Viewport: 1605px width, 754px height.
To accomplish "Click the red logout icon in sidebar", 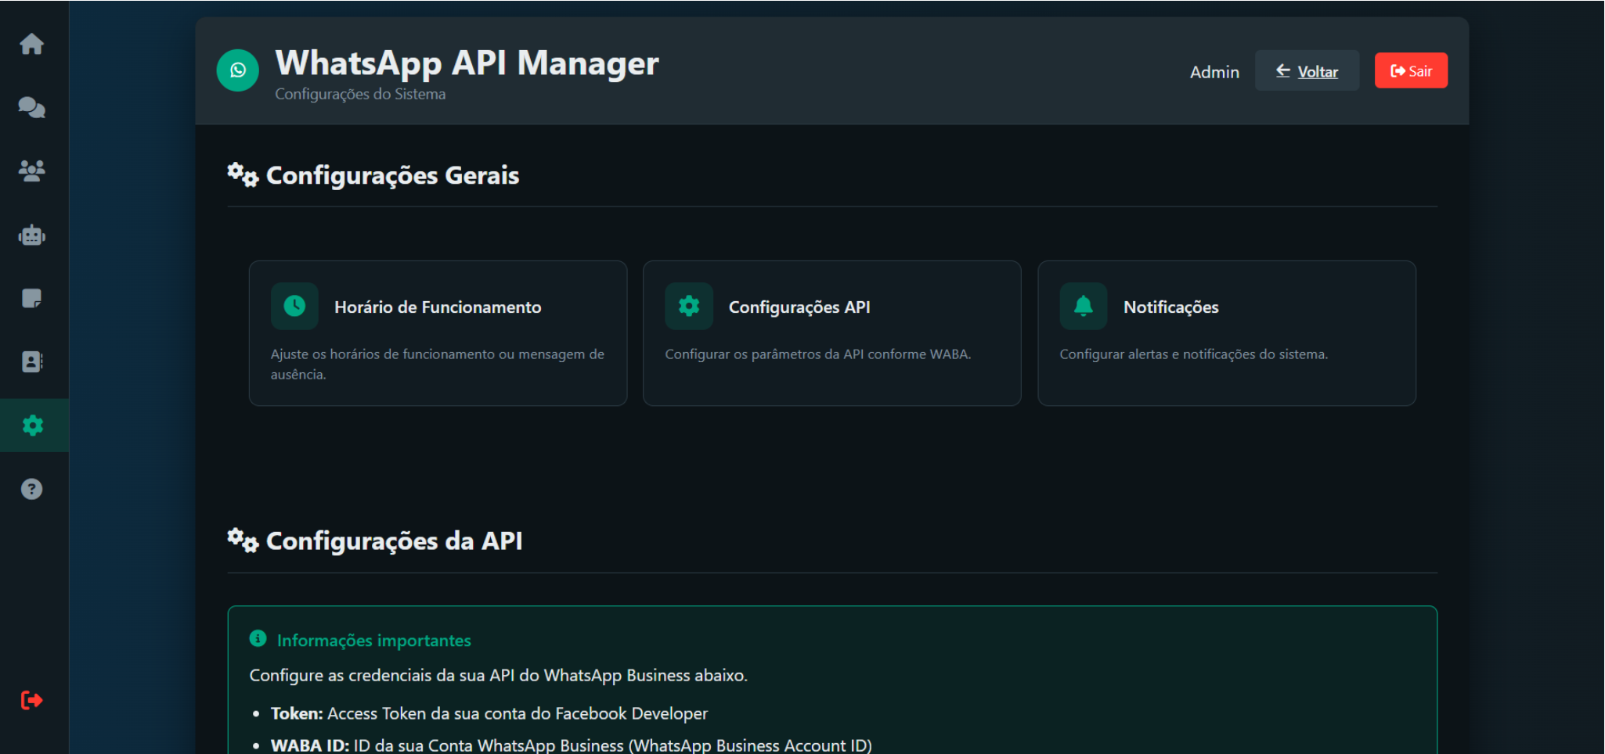I will pos(31,700).
